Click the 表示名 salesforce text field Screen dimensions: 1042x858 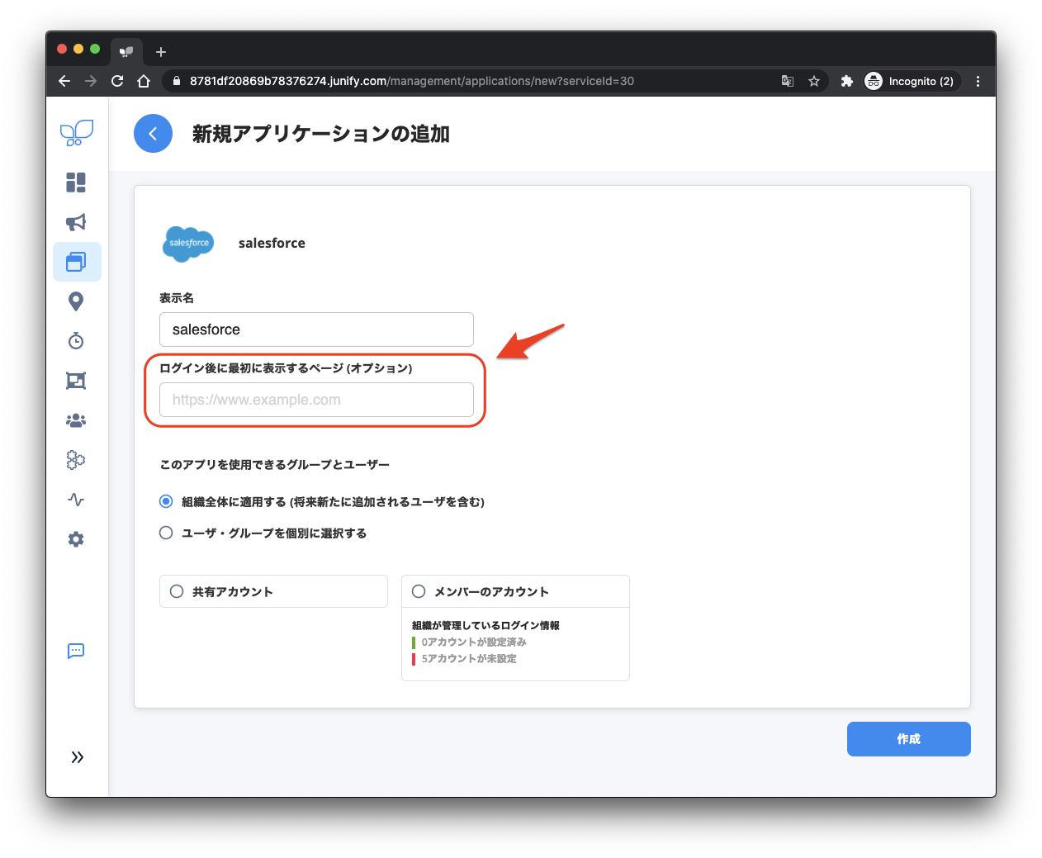[x=316, y=329]
